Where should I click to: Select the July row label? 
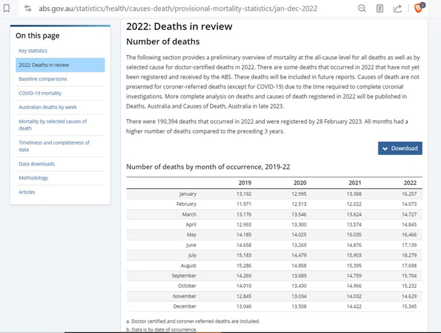pos(192,255)
